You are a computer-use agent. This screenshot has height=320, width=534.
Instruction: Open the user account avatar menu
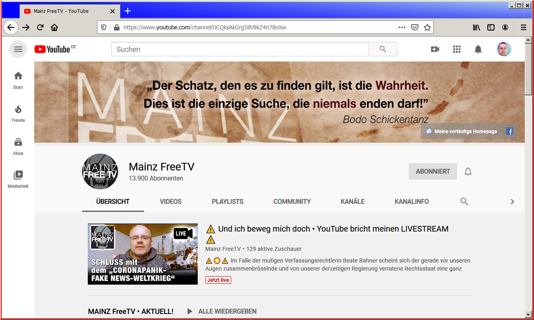tap(504, 49)
